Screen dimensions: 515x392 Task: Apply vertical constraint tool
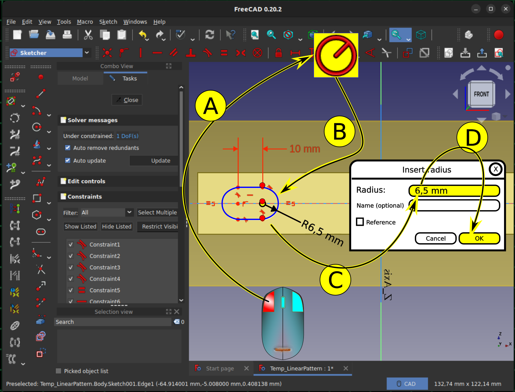(x=140, y=53)
